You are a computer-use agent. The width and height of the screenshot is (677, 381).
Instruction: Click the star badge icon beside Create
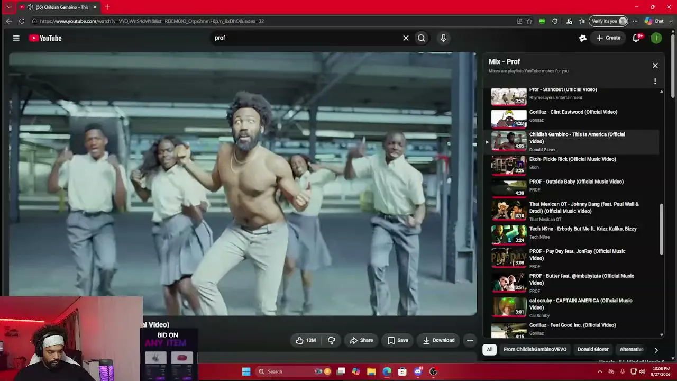[582, 38]
